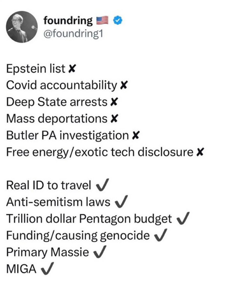
Task: Click the American flag emoji
Action: pyautogui.click(x=102, y=20)
